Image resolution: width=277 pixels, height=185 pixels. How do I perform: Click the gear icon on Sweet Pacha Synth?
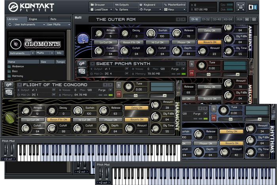pos(82,63)
